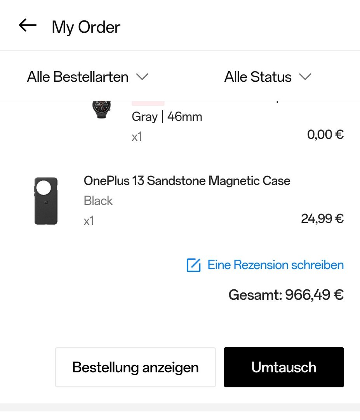Open the black phone case thumbnail
The image size is (360, 420).
point(46,201)
